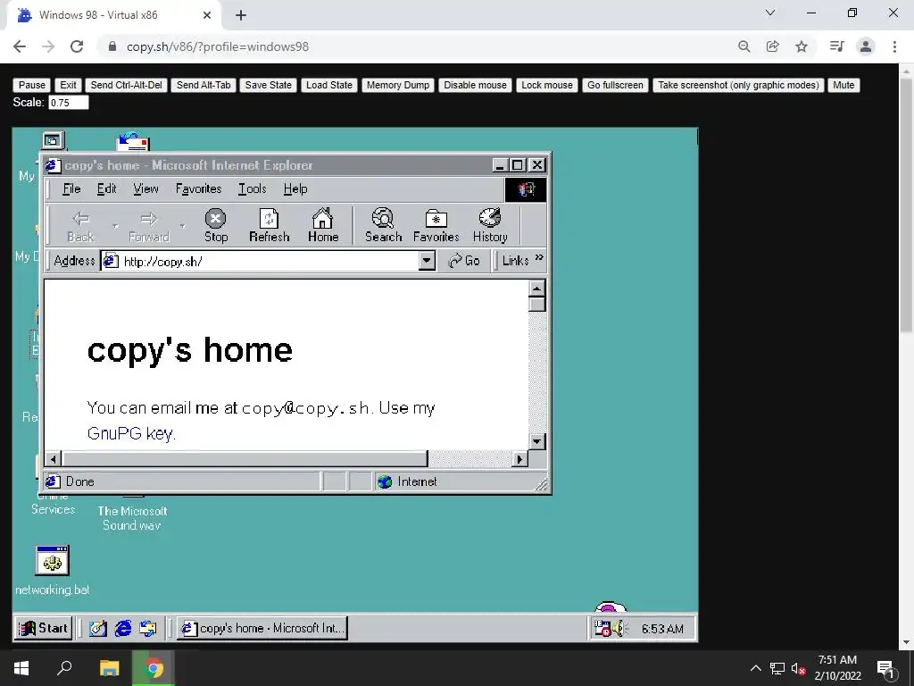
Task: Open the History pane in Internet Explorer
Action: point(490,226)
